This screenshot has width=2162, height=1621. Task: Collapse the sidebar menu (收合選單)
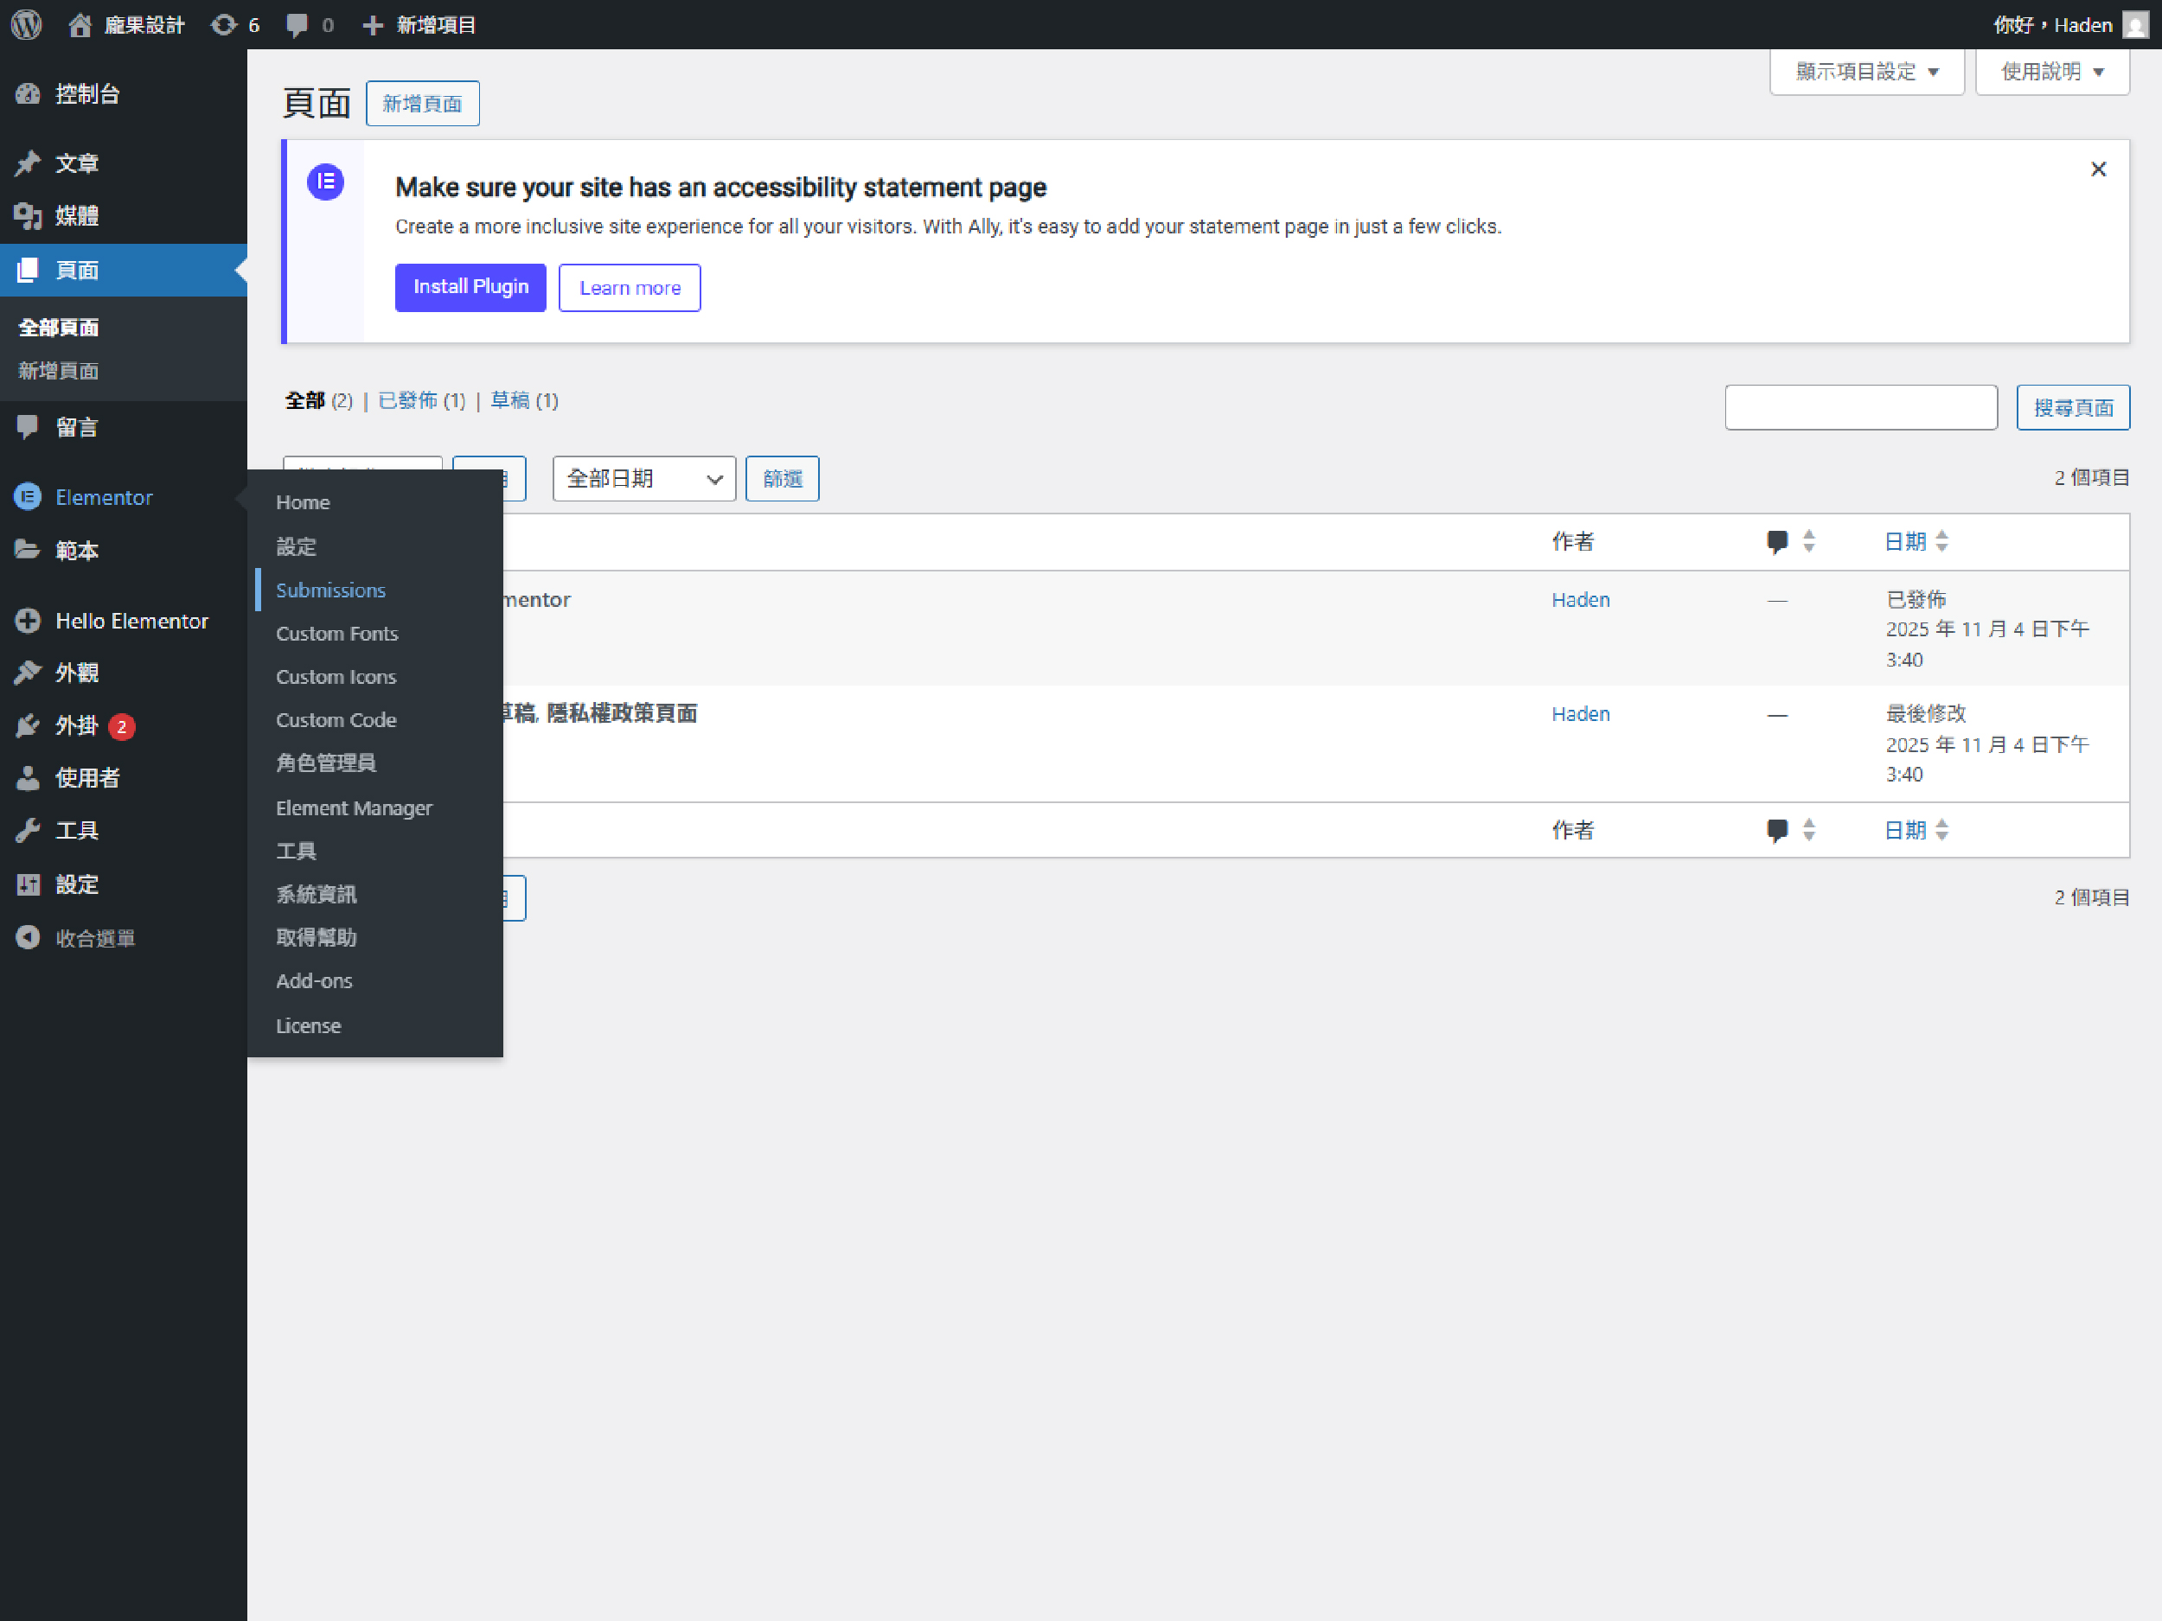93,938
